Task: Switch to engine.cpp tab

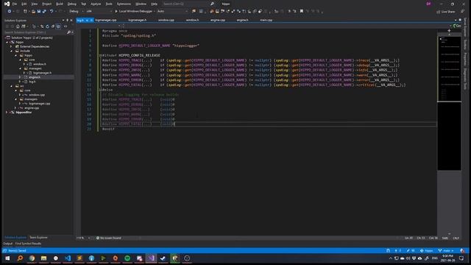Action: tap(218, 20)
